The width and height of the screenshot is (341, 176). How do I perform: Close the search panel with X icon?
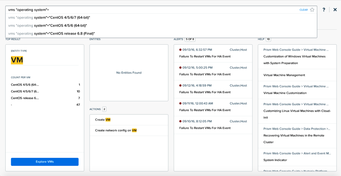[x=335, y=10]
